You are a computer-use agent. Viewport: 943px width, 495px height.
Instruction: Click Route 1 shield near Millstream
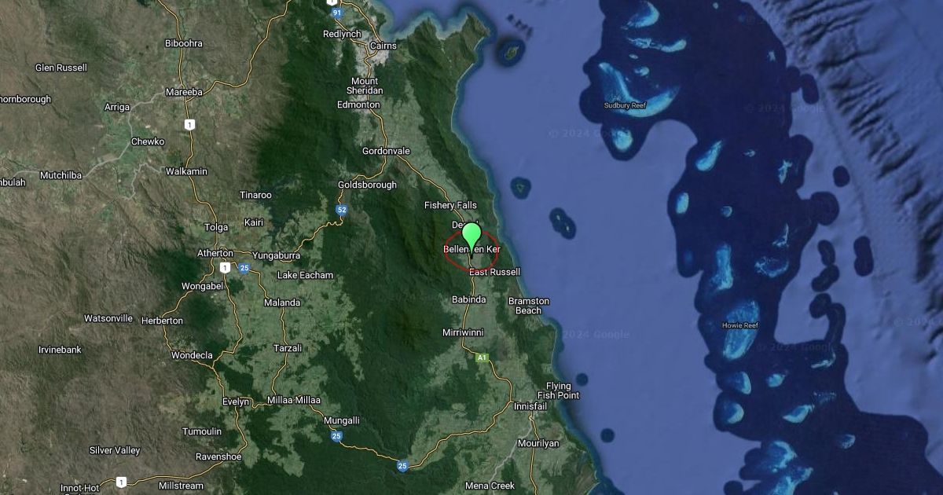[x=121, y=482]
